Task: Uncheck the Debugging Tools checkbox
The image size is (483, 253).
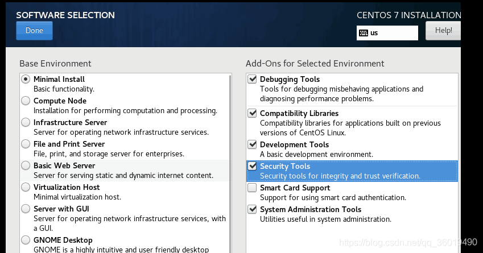Action: (x=253, y=80)
